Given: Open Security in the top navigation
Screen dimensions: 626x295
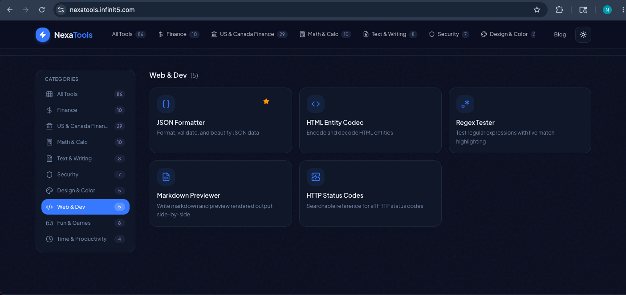Looking at the screenshot, I should [449, 34].
